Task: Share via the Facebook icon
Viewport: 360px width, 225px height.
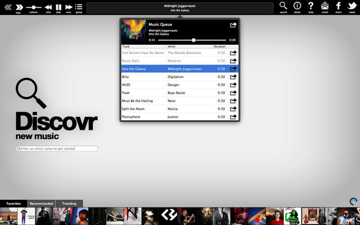Action: pos(338,6)
